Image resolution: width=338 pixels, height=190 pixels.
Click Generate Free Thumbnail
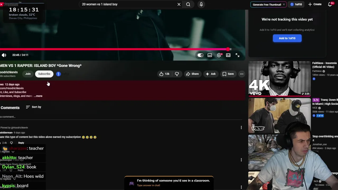tap(267, 4)
